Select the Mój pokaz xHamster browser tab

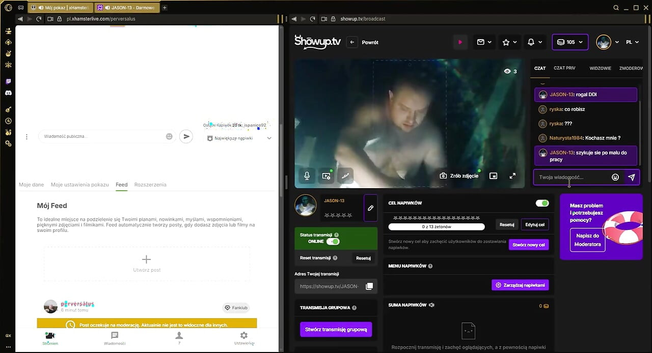click(x=61, y=8)
